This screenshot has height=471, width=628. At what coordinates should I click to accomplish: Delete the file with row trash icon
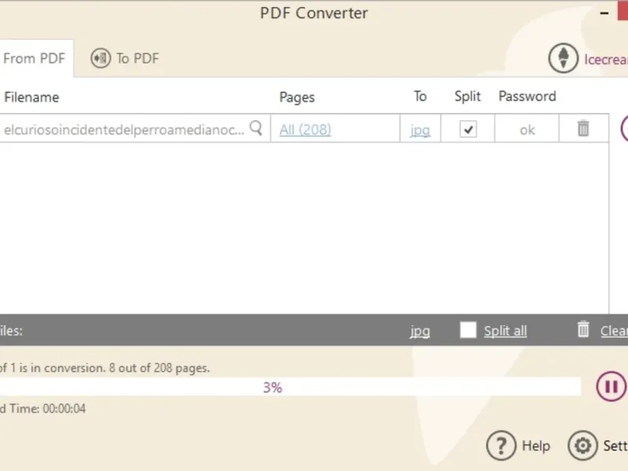click(583, 128)
